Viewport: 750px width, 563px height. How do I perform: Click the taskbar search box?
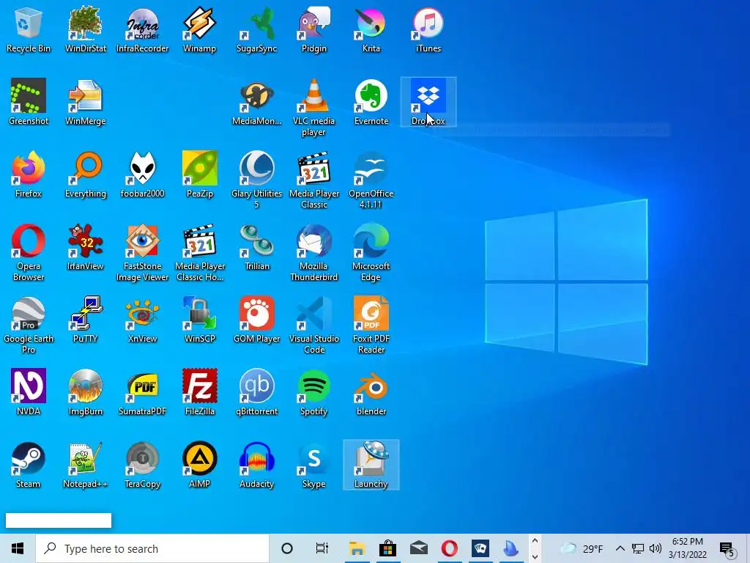tap(152, 548)
